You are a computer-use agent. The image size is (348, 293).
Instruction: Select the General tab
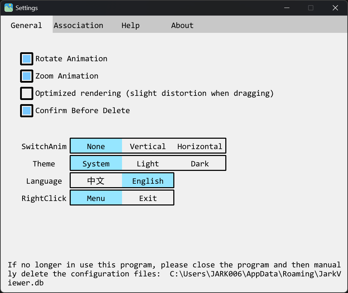pos(26,25)
